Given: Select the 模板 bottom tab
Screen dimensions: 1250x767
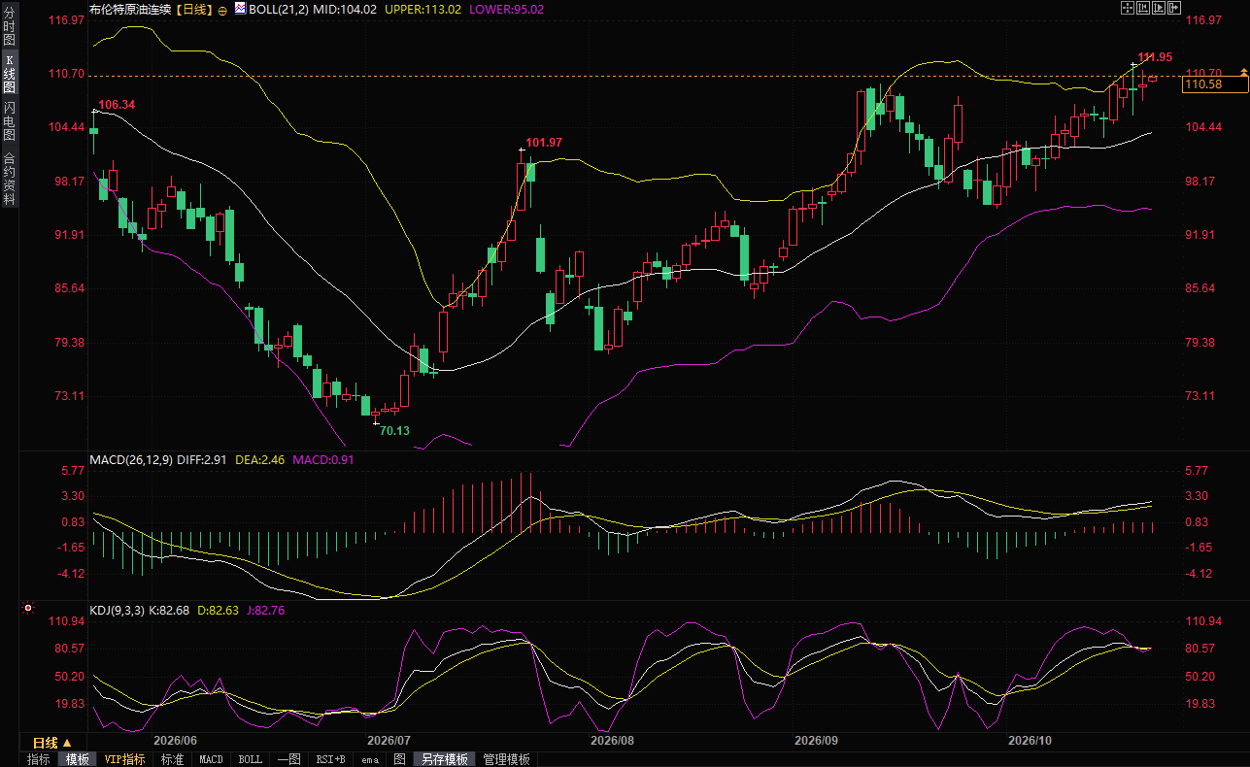Looking at the screenshot, I should click(77, 759).
